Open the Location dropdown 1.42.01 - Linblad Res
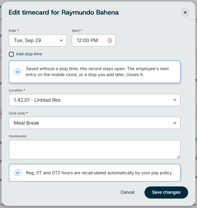Screen dimensions: 197x208 click(94, 100)
